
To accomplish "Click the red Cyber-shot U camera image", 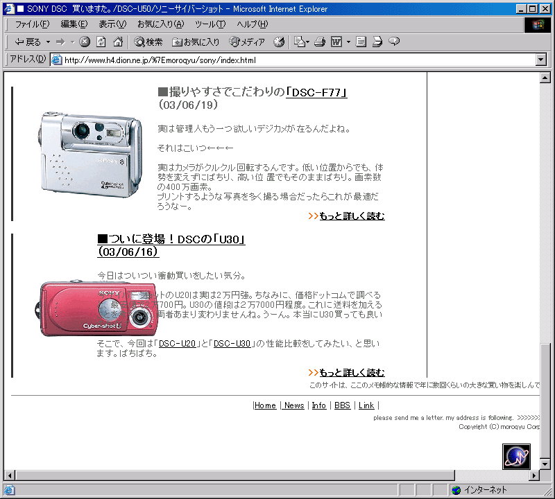I will (x=97, y=308).
